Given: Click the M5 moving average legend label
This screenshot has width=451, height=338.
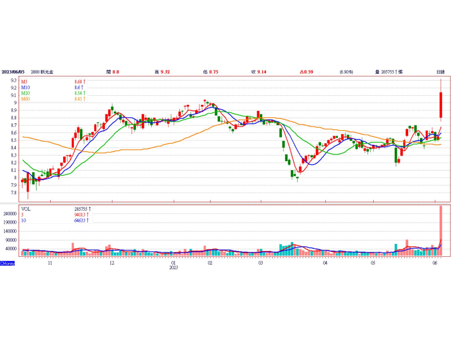Looking at the screenshot, I should click(25, 82).
